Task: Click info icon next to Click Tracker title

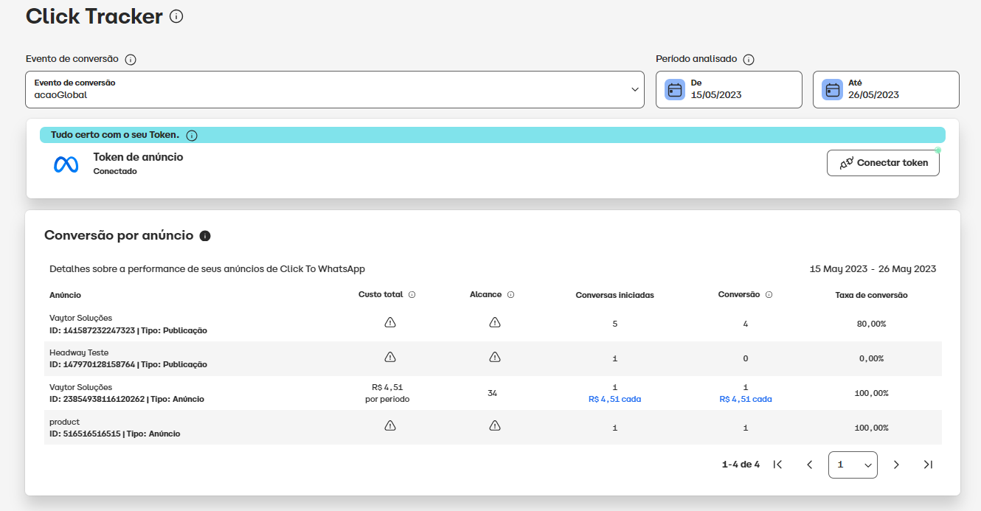Action: [176, 16]
